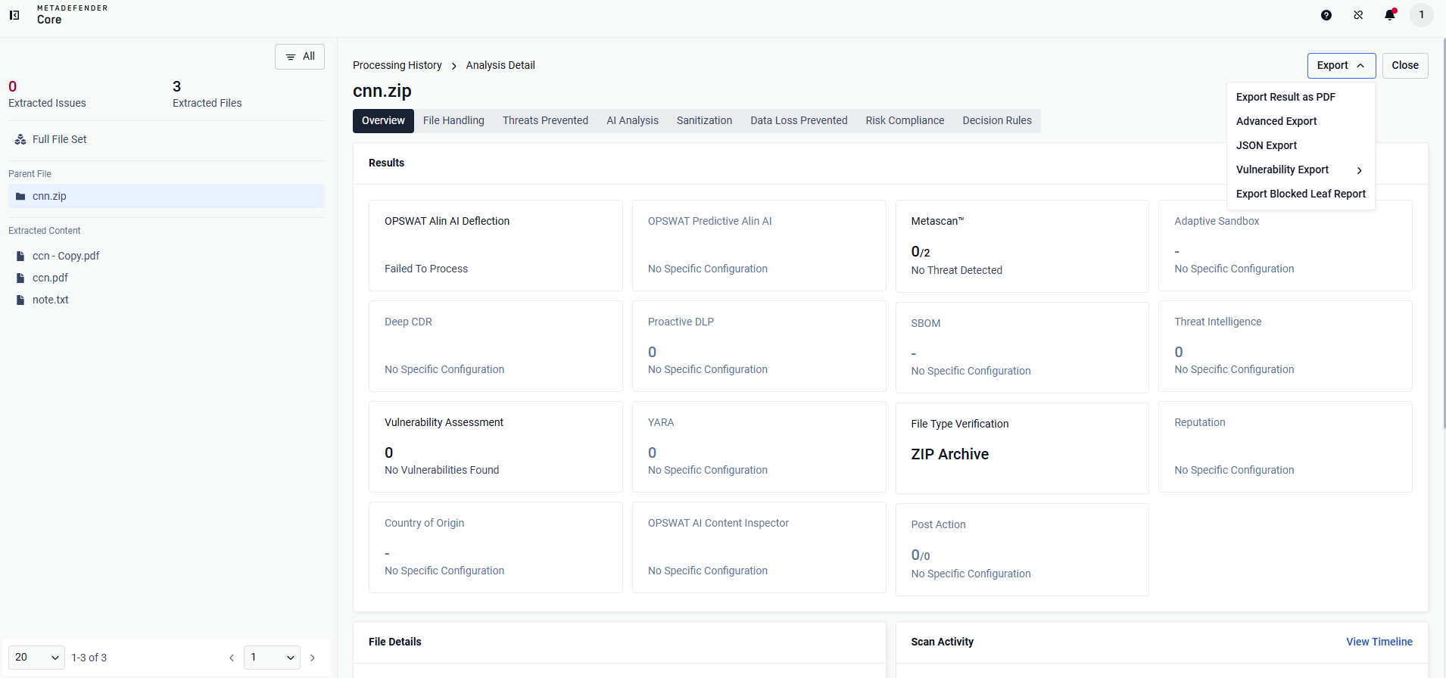The width and height of the screenshot is (1446, 678).
Task: Choose Export Blocked Leaf Report
Action: 1301,194
